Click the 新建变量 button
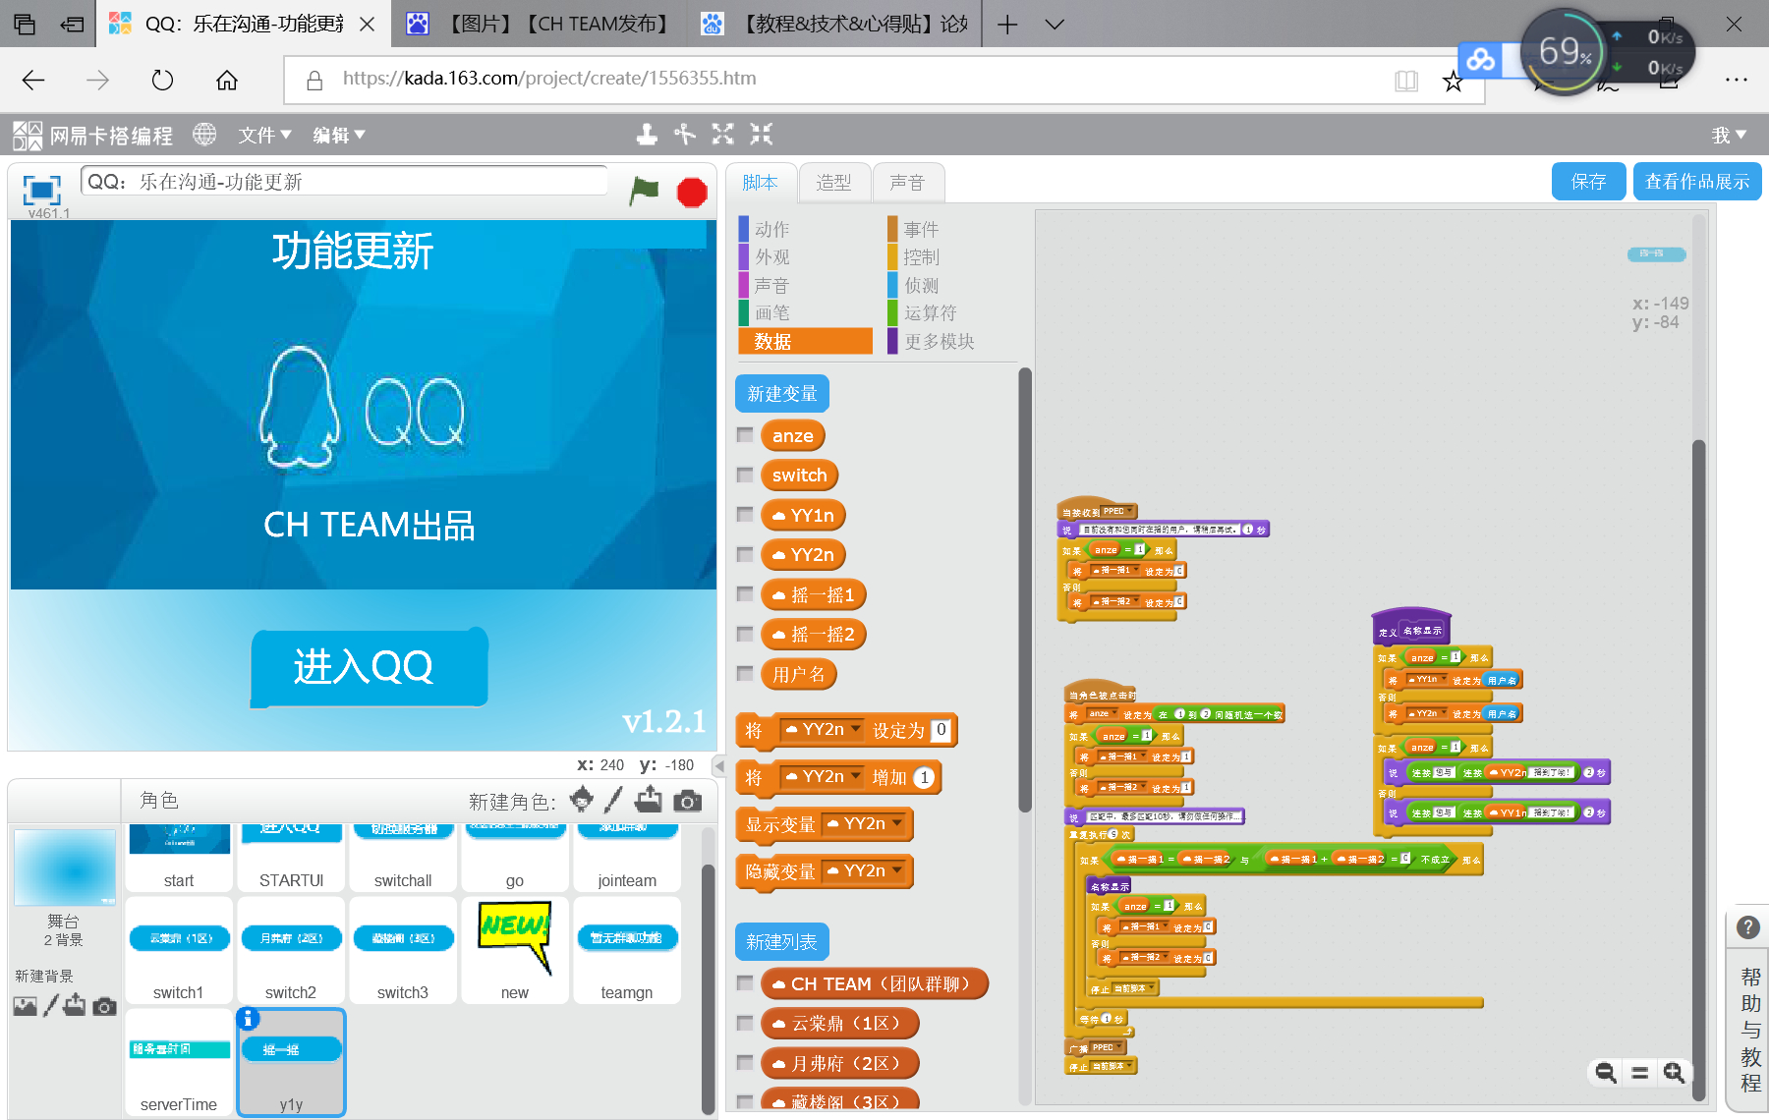 point(782,394)
